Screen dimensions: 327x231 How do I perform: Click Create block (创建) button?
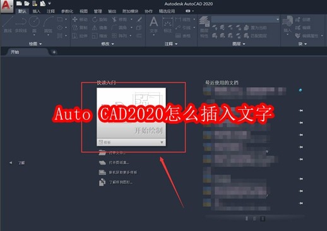(303, 20)
